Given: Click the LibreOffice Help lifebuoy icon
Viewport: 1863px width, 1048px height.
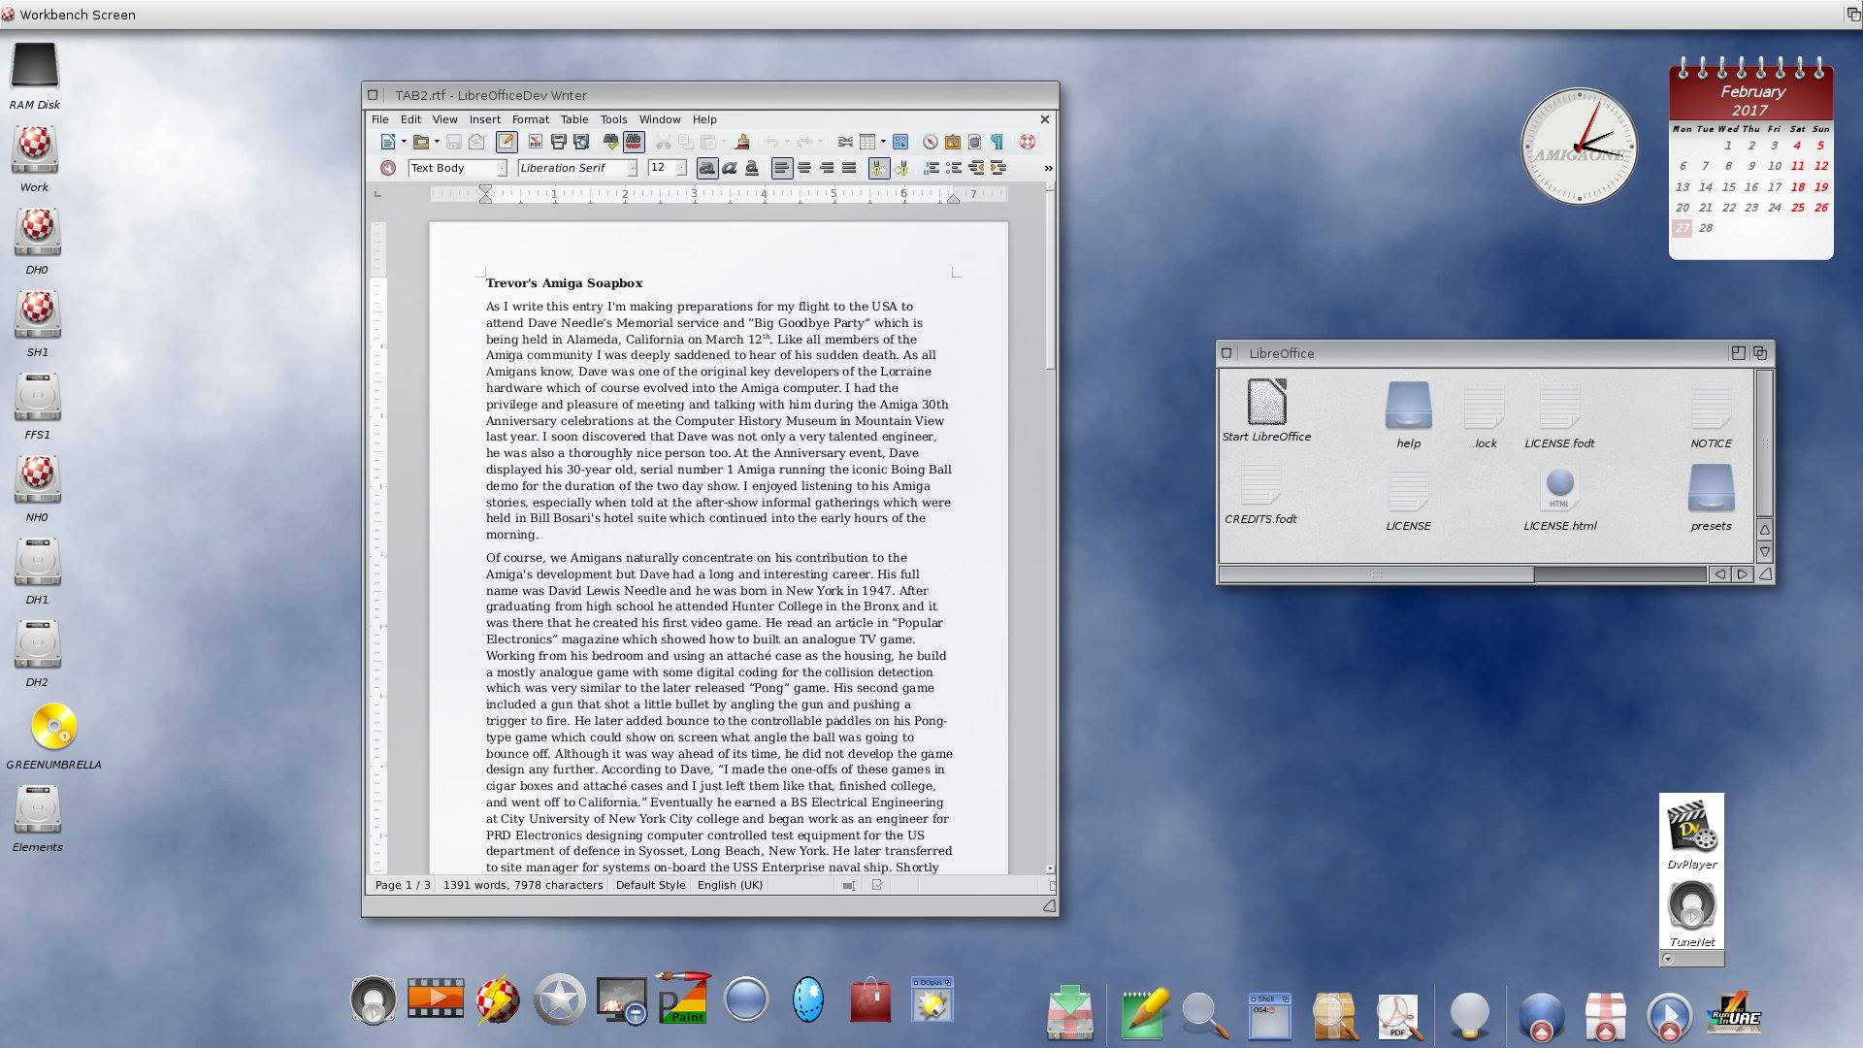Looking at the screenshot, I should (x=1027, y=142).
